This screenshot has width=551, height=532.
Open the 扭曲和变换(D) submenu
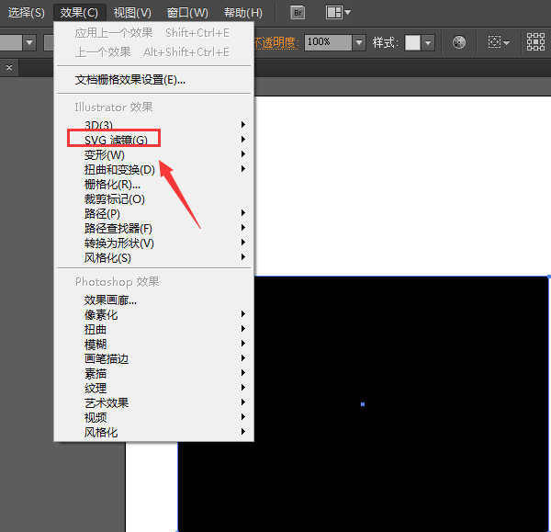pos(154,169)
